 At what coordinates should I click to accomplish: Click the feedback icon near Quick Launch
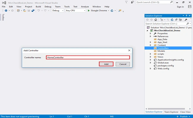tap(132, 2)
